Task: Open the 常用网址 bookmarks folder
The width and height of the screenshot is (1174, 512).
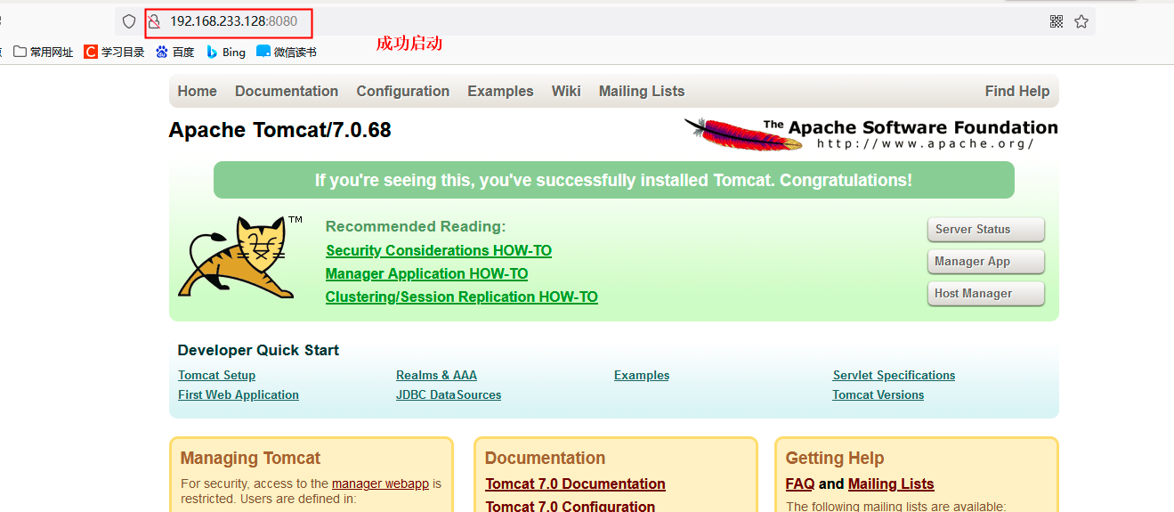Action: click(x=44, y=53)
